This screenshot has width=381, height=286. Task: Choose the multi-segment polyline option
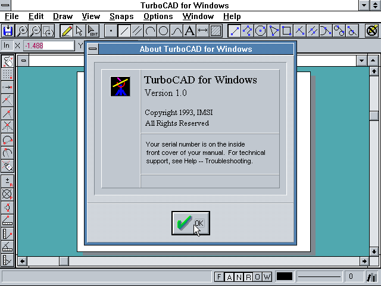pyautogui.click(x=248, y=31)
